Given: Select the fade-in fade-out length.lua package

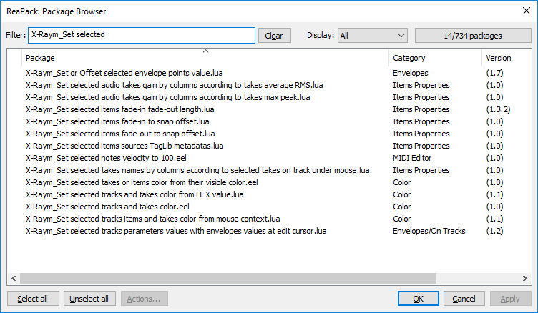Looking at the screenshot, I should (x=119, y=109).
